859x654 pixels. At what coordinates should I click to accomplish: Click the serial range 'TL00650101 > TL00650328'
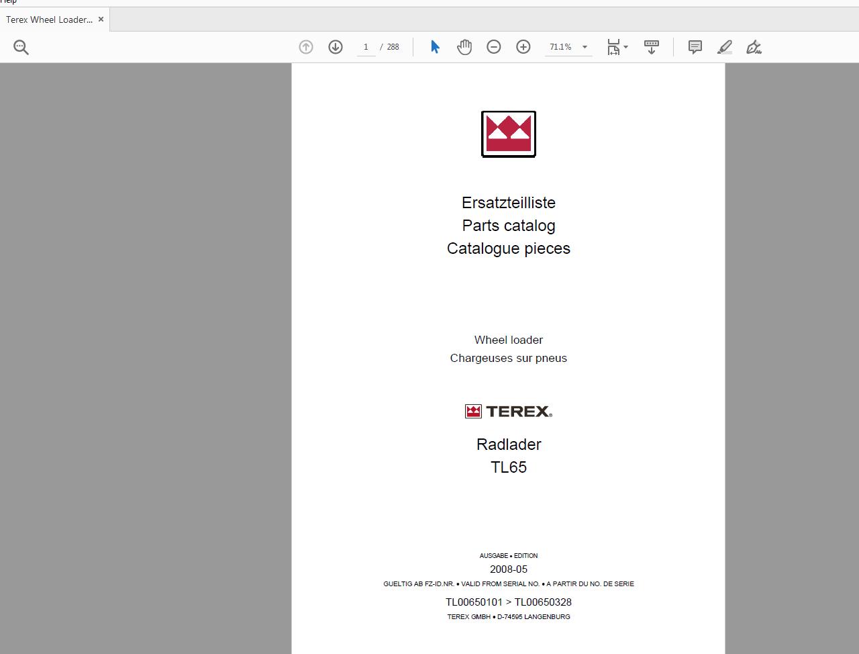click(509, 602)
